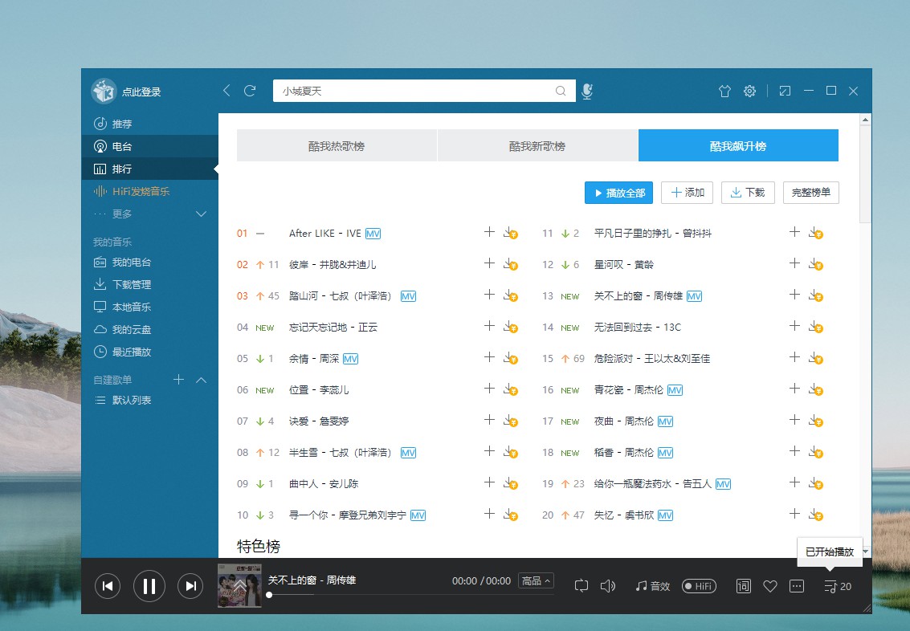Collapse the 自建歌单 section

(x=202, y=380)
